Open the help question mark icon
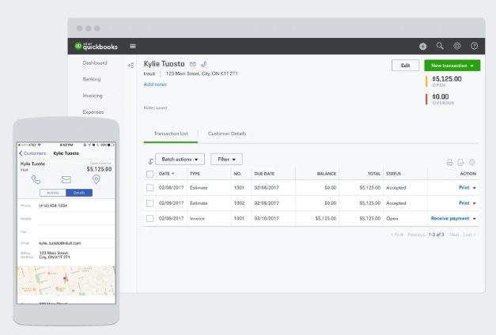496x335 pixels. pyautogui.click(x=474, y=46)
